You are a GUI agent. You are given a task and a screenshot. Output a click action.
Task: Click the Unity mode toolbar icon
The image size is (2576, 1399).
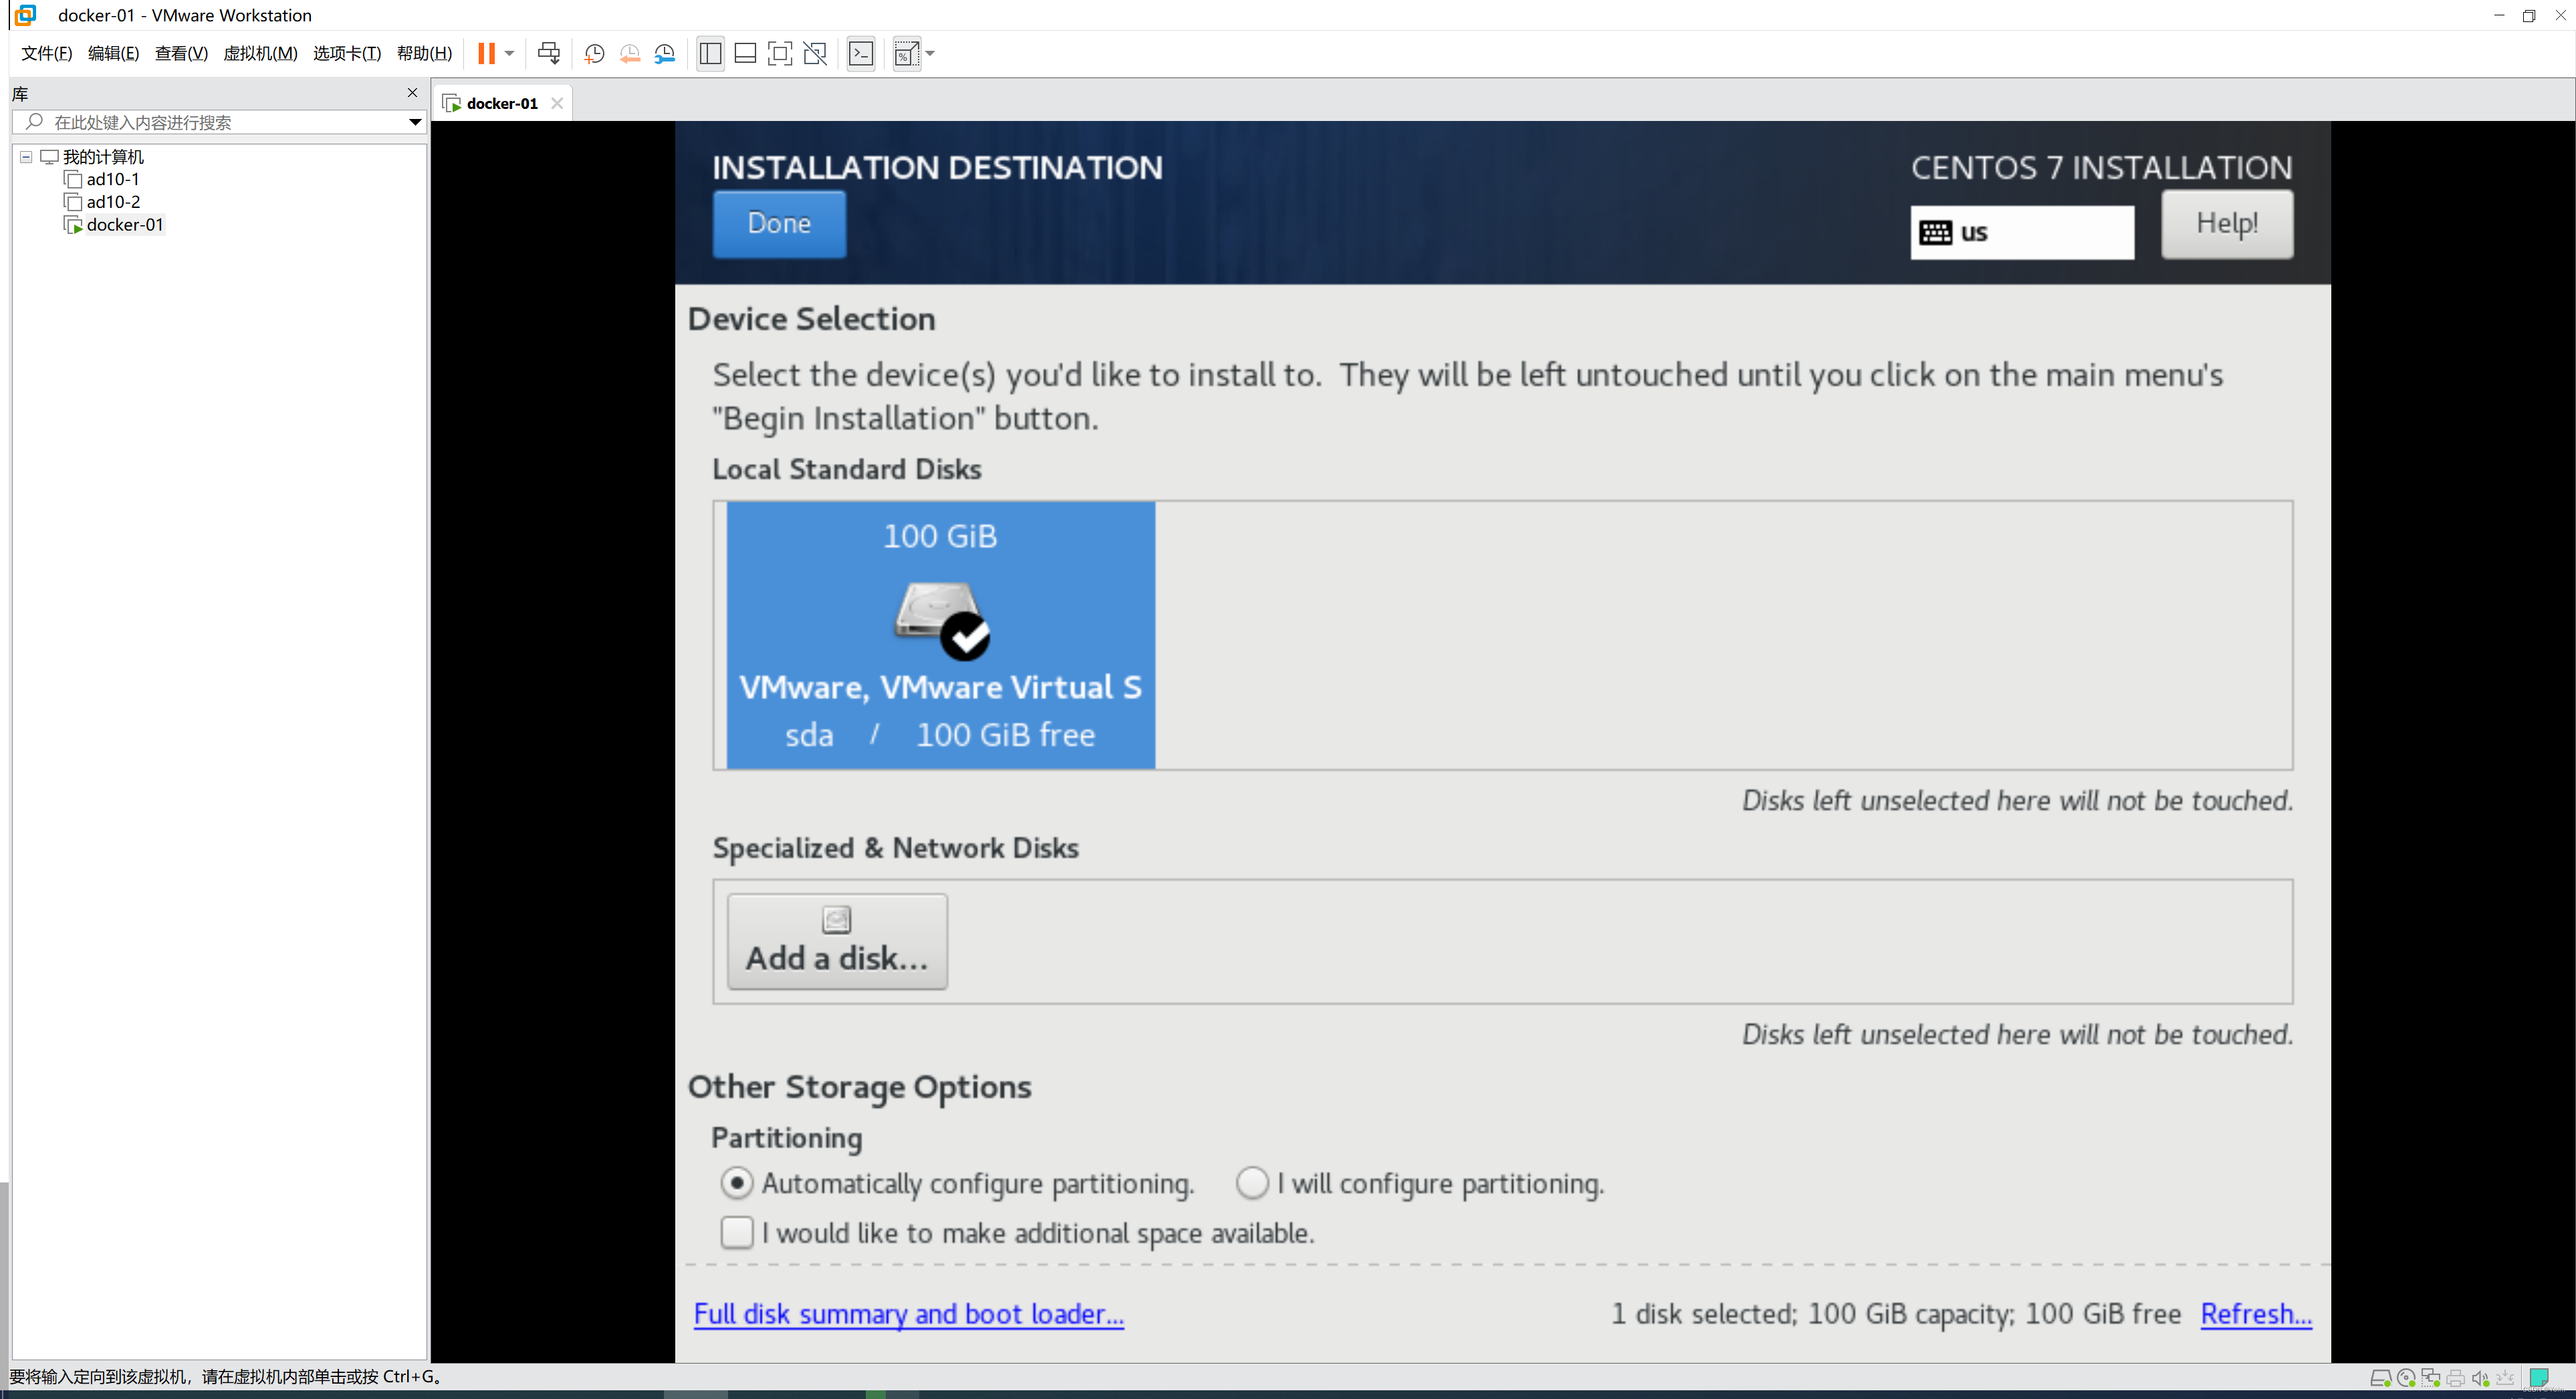pyautogui.click(x=816, y=54)
